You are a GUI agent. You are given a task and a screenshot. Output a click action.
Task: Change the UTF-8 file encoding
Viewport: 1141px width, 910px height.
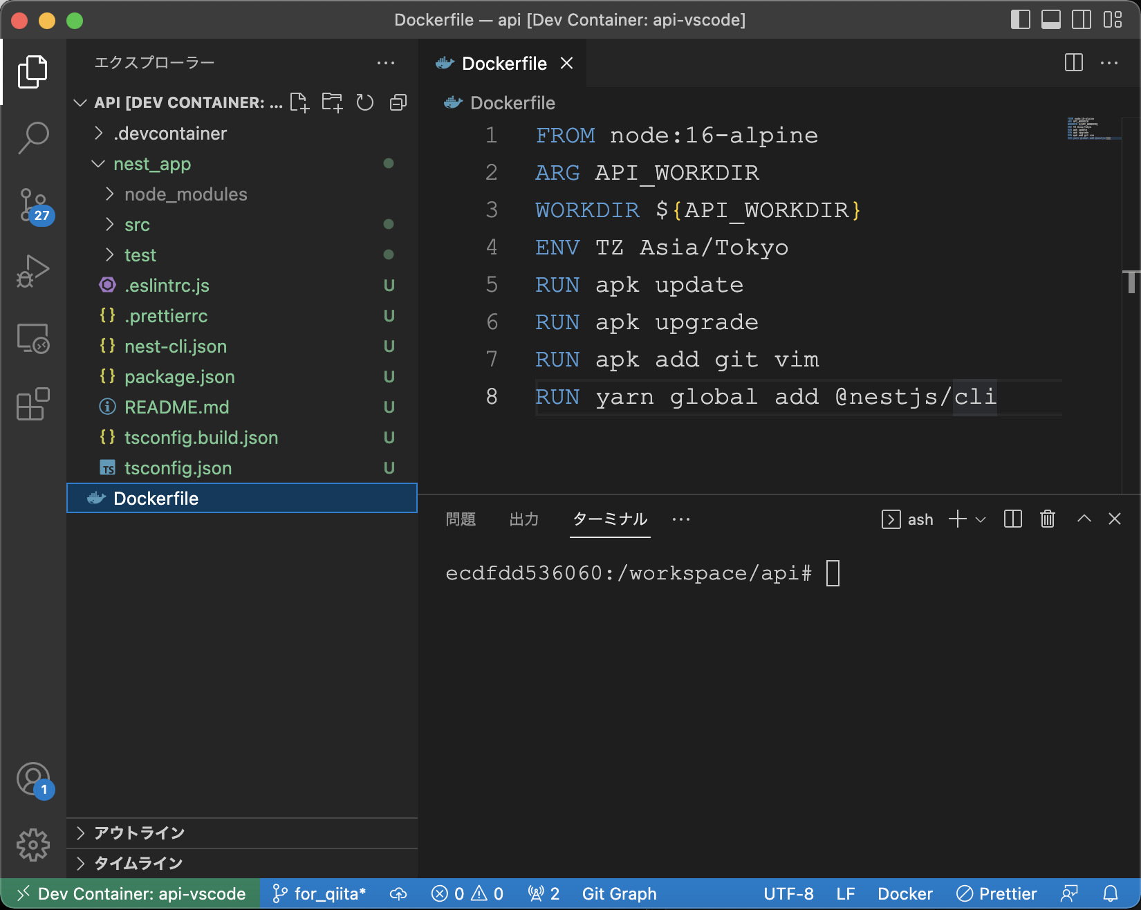[x=789, y=893]
